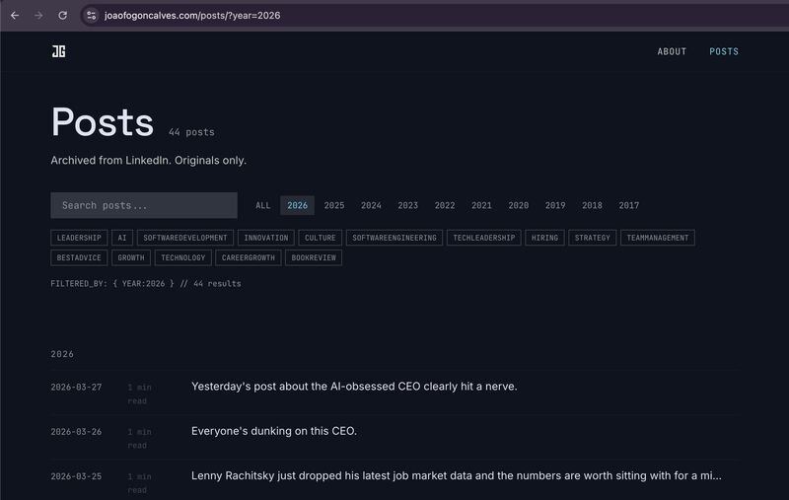Show posts from 2017
The height and width of the screenshot is (500, 789).
tap(629, 205)
